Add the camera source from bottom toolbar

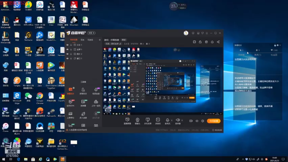[137, 121]
